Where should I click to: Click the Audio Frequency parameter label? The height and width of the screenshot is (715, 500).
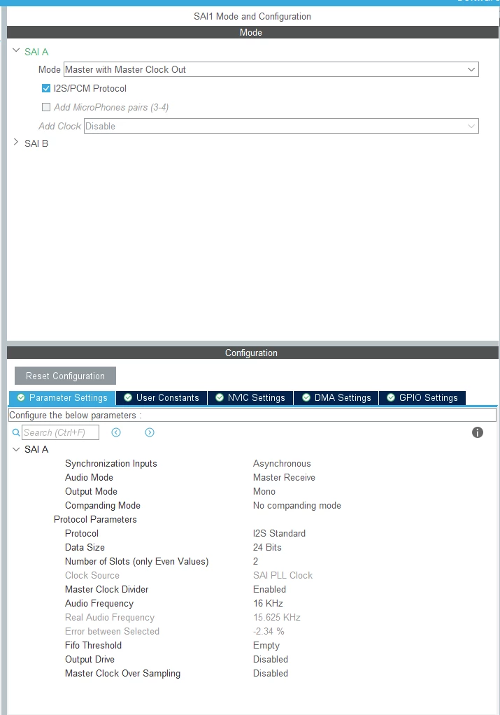click(x=99, y=603)
